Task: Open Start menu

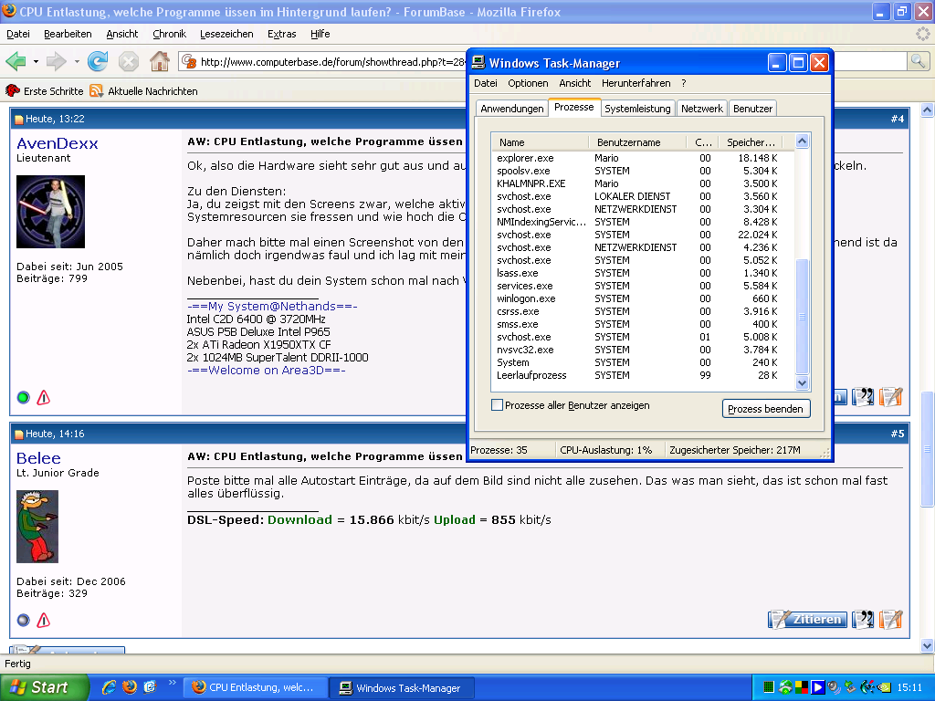Action: (43, 687)
